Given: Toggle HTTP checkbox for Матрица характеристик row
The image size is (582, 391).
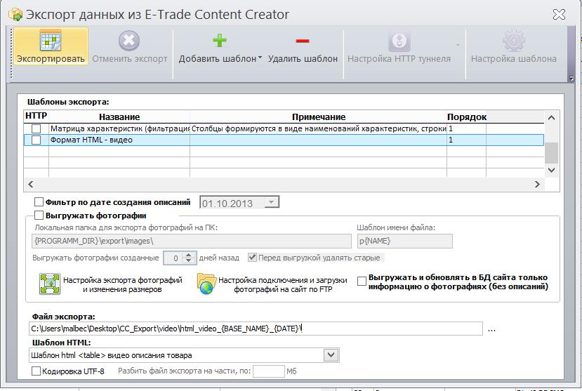Looking at the screenshot, I should (x=36, y=128).
